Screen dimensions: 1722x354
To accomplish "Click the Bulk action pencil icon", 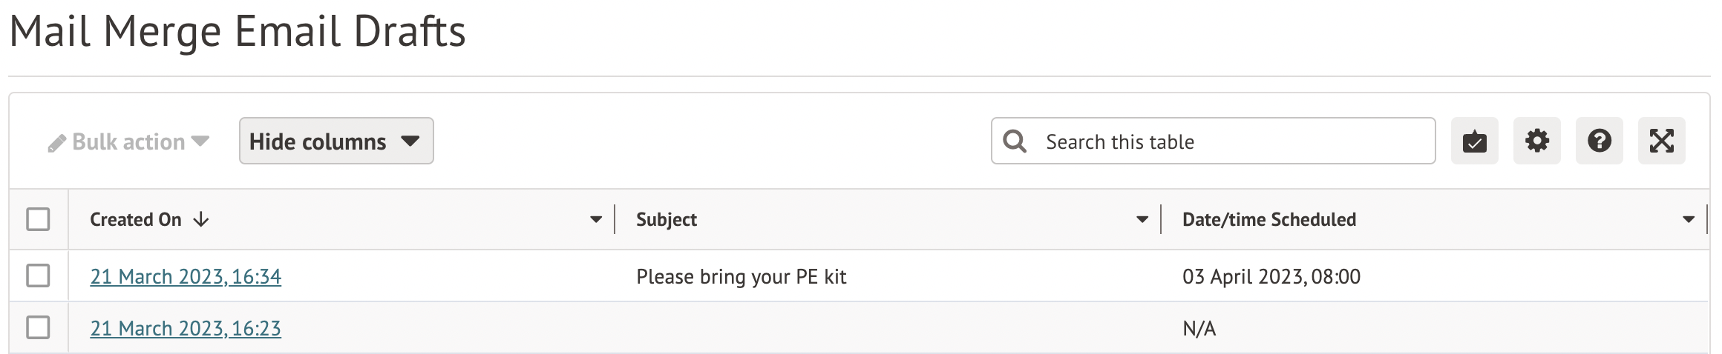I will click(x=57, y=143).
